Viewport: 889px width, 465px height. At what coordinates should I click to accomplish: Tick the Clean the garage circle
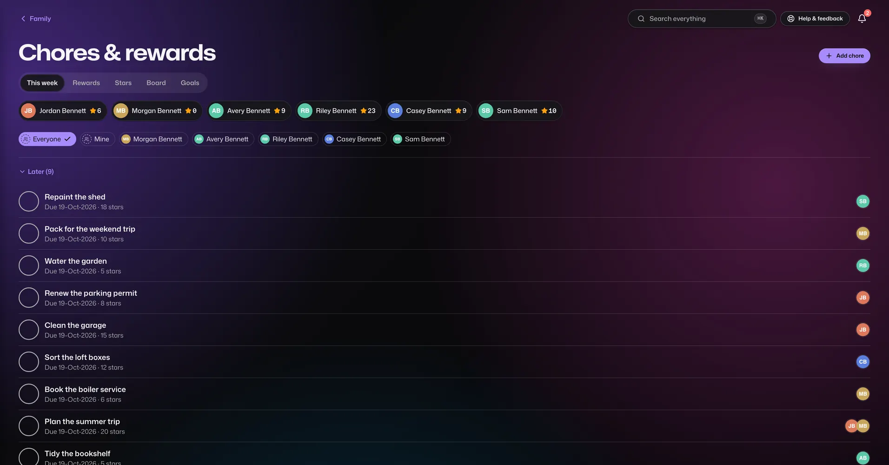click(x=29, y=330)
